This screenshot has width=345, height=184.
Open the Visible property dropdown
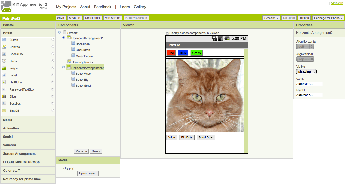pyautogui.click(x=306, y=72)
